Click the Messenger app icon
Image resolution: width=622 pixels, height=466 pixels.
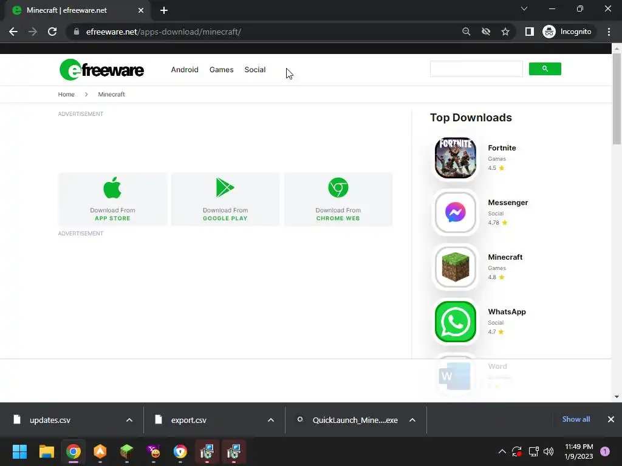tap(456, 212)
